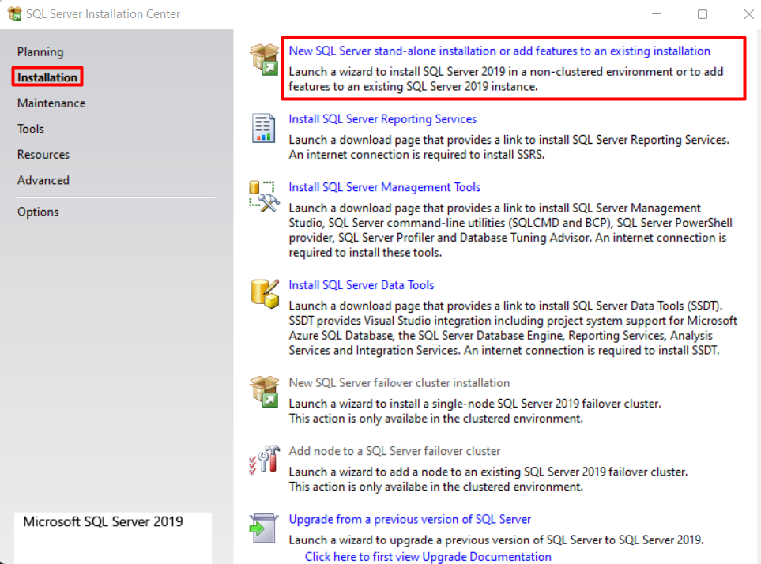Click the stand-alone installation box icon
Screen dimensions: 761x564
click(x=265, y=59)
